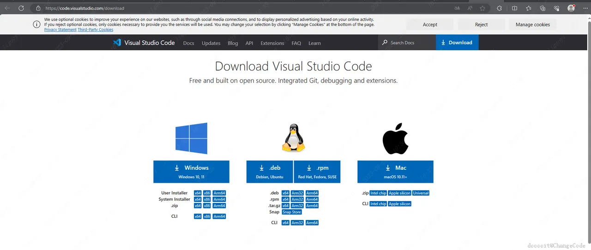Download Linux .tar.gz x64

coord(285,206)
